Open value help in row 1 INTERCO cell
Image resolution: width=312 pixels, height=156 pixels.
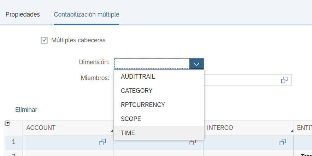click(x=283, y=142)
